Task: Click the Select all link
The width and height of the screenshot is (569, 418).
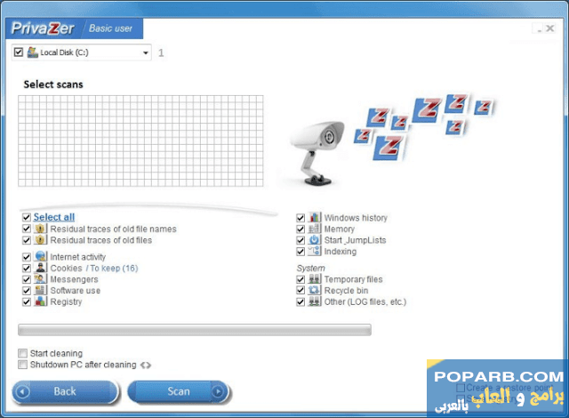Action: point(54,217)
